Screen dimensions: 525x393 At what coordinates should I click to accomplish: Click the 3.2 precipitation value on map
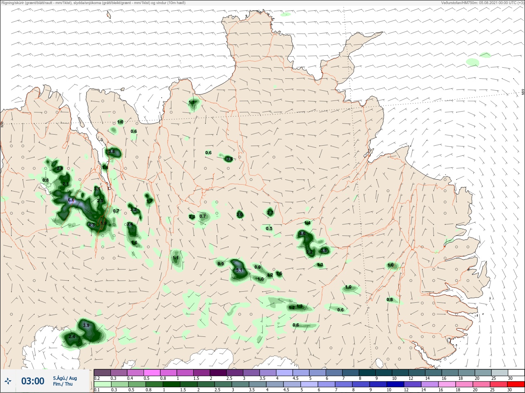click(x=133, y=210)
